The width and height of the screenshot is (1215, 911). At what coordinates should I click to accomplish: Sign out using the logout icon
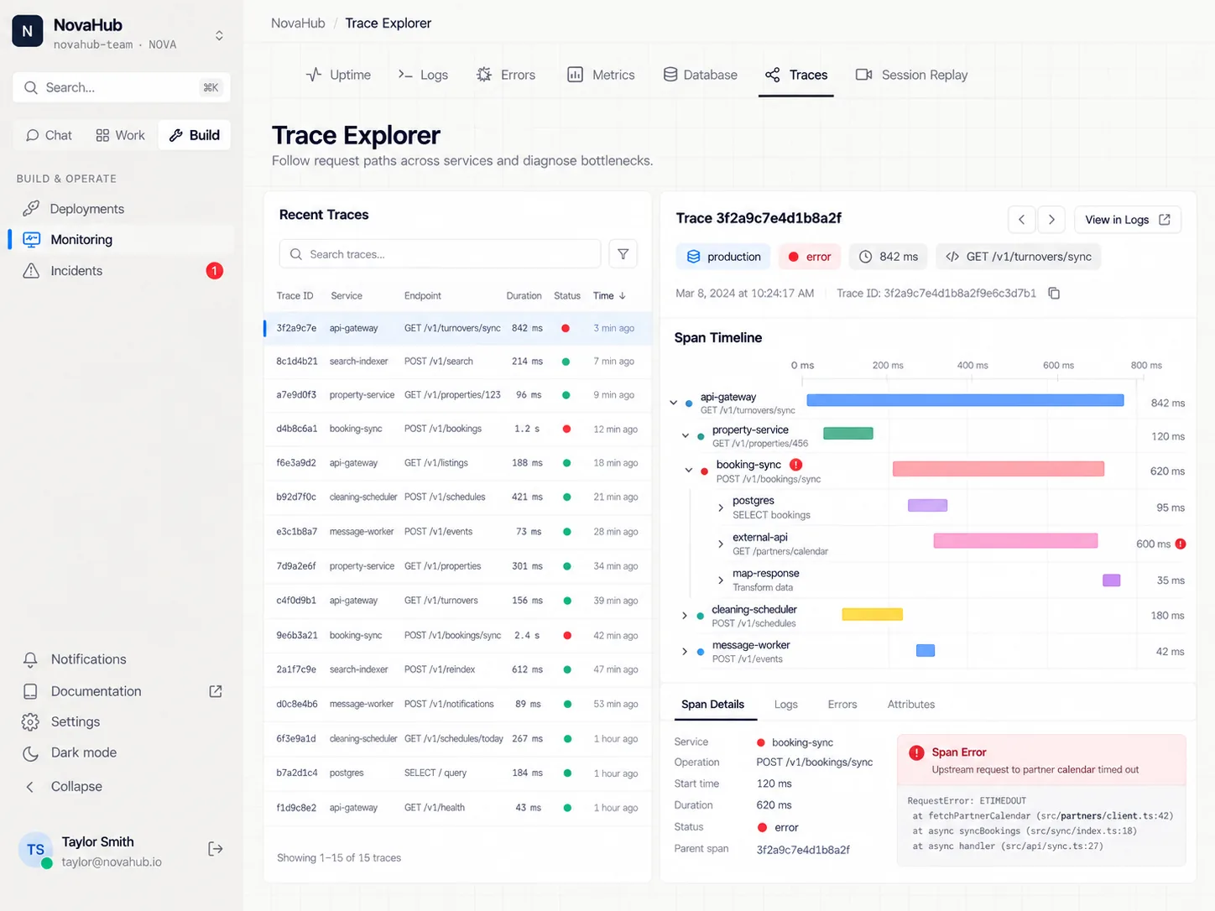(216, 849)
